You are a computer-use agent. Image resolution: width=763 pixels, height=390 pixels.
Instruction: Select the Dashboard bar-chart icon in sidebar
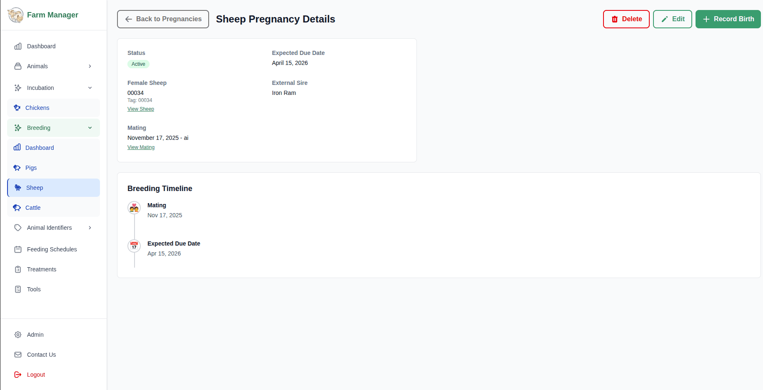pyautogui.click(x=18, y=46)
